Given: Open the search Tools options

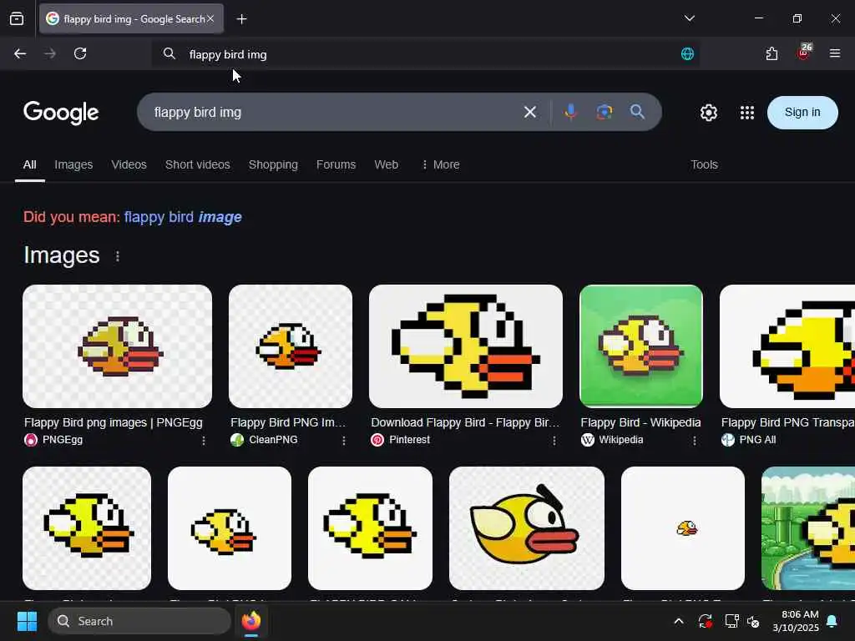Looking at the screenshot, I should (704, 164).
